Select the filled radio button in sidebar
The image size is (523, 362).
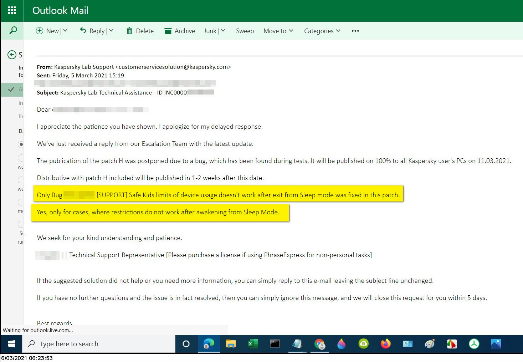[21, 144]
